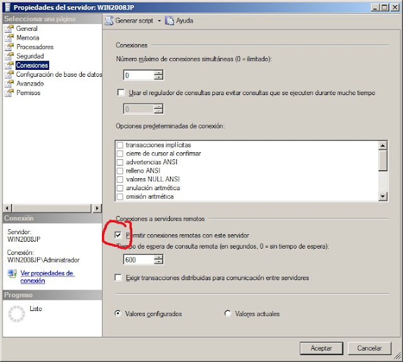Enable relleno ANSI option
The width and height of the screenshot is (403, 362).
pos(120,171)
